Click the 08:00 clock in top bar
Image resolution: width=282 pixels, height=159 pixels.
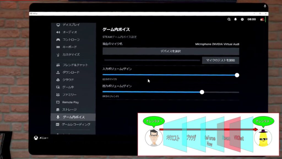click(x=251, y=19)
